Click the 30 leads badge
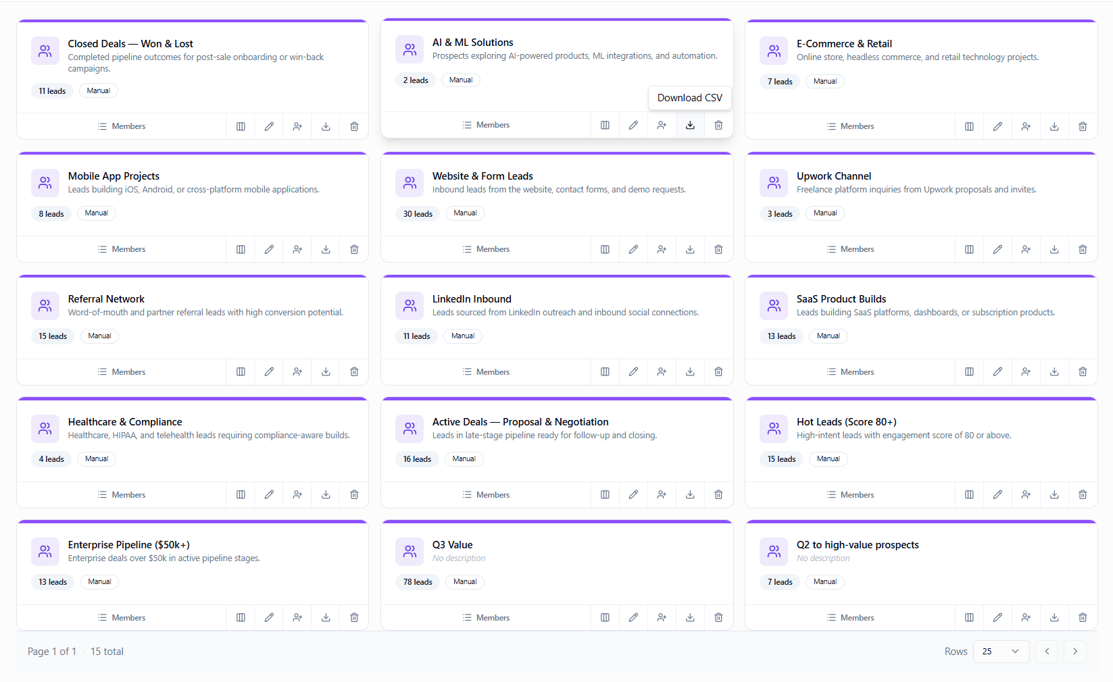 [x=418, y=214]
